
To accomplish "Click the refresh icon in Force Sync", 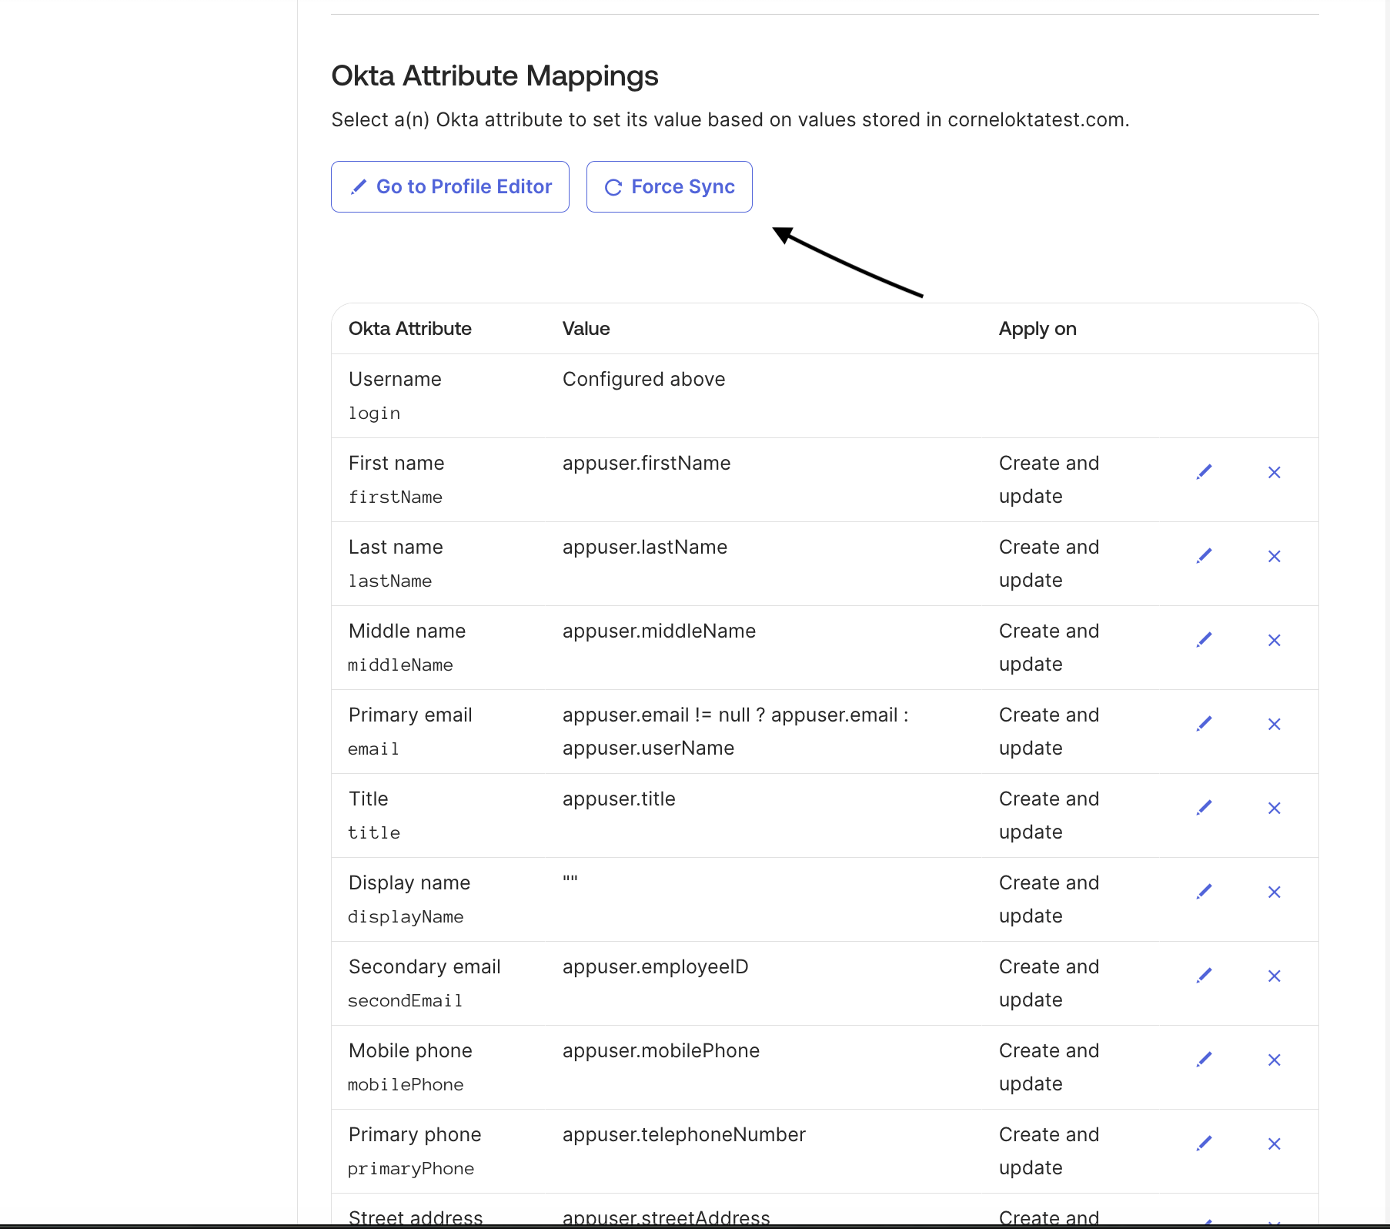I will (x=613, y=187).
